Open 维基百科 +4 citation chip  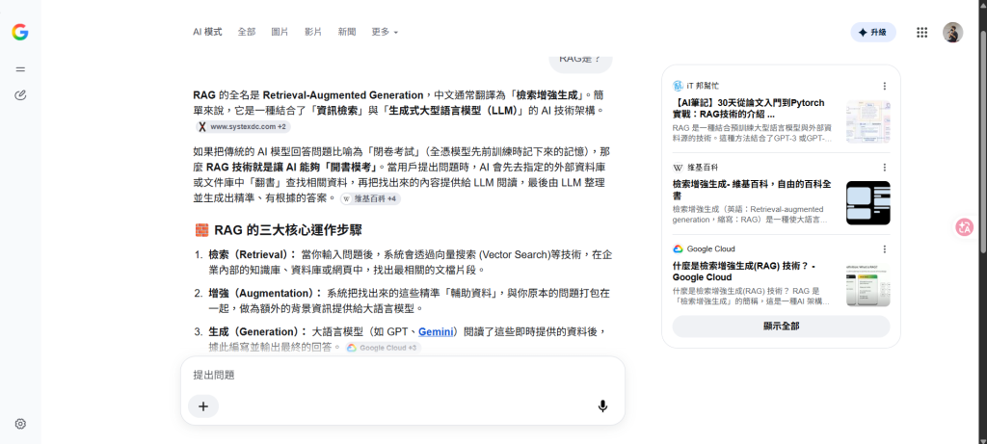point(371,198)
